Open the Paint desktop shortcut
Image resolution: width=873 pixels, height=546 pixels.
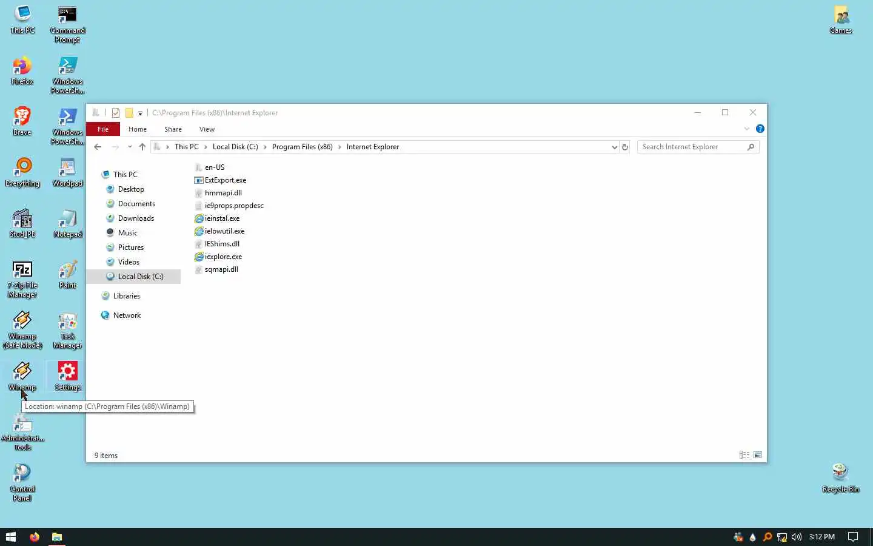(67, 274)
